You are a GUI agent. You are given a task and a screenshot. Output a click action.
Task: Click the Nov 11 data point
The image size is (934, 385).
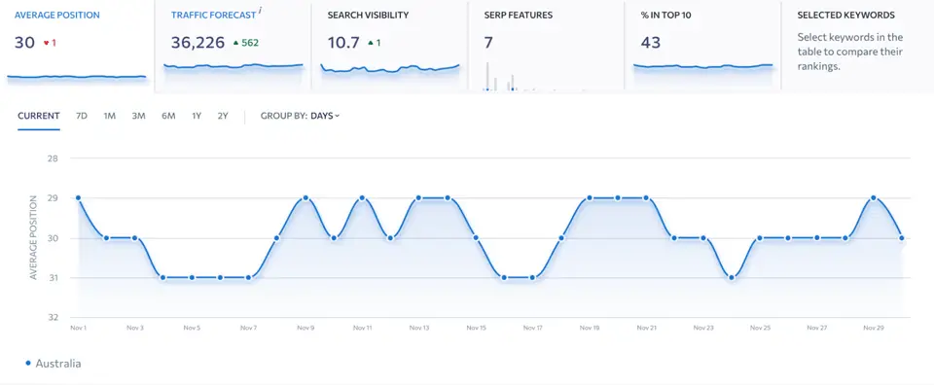click(362, 198)
